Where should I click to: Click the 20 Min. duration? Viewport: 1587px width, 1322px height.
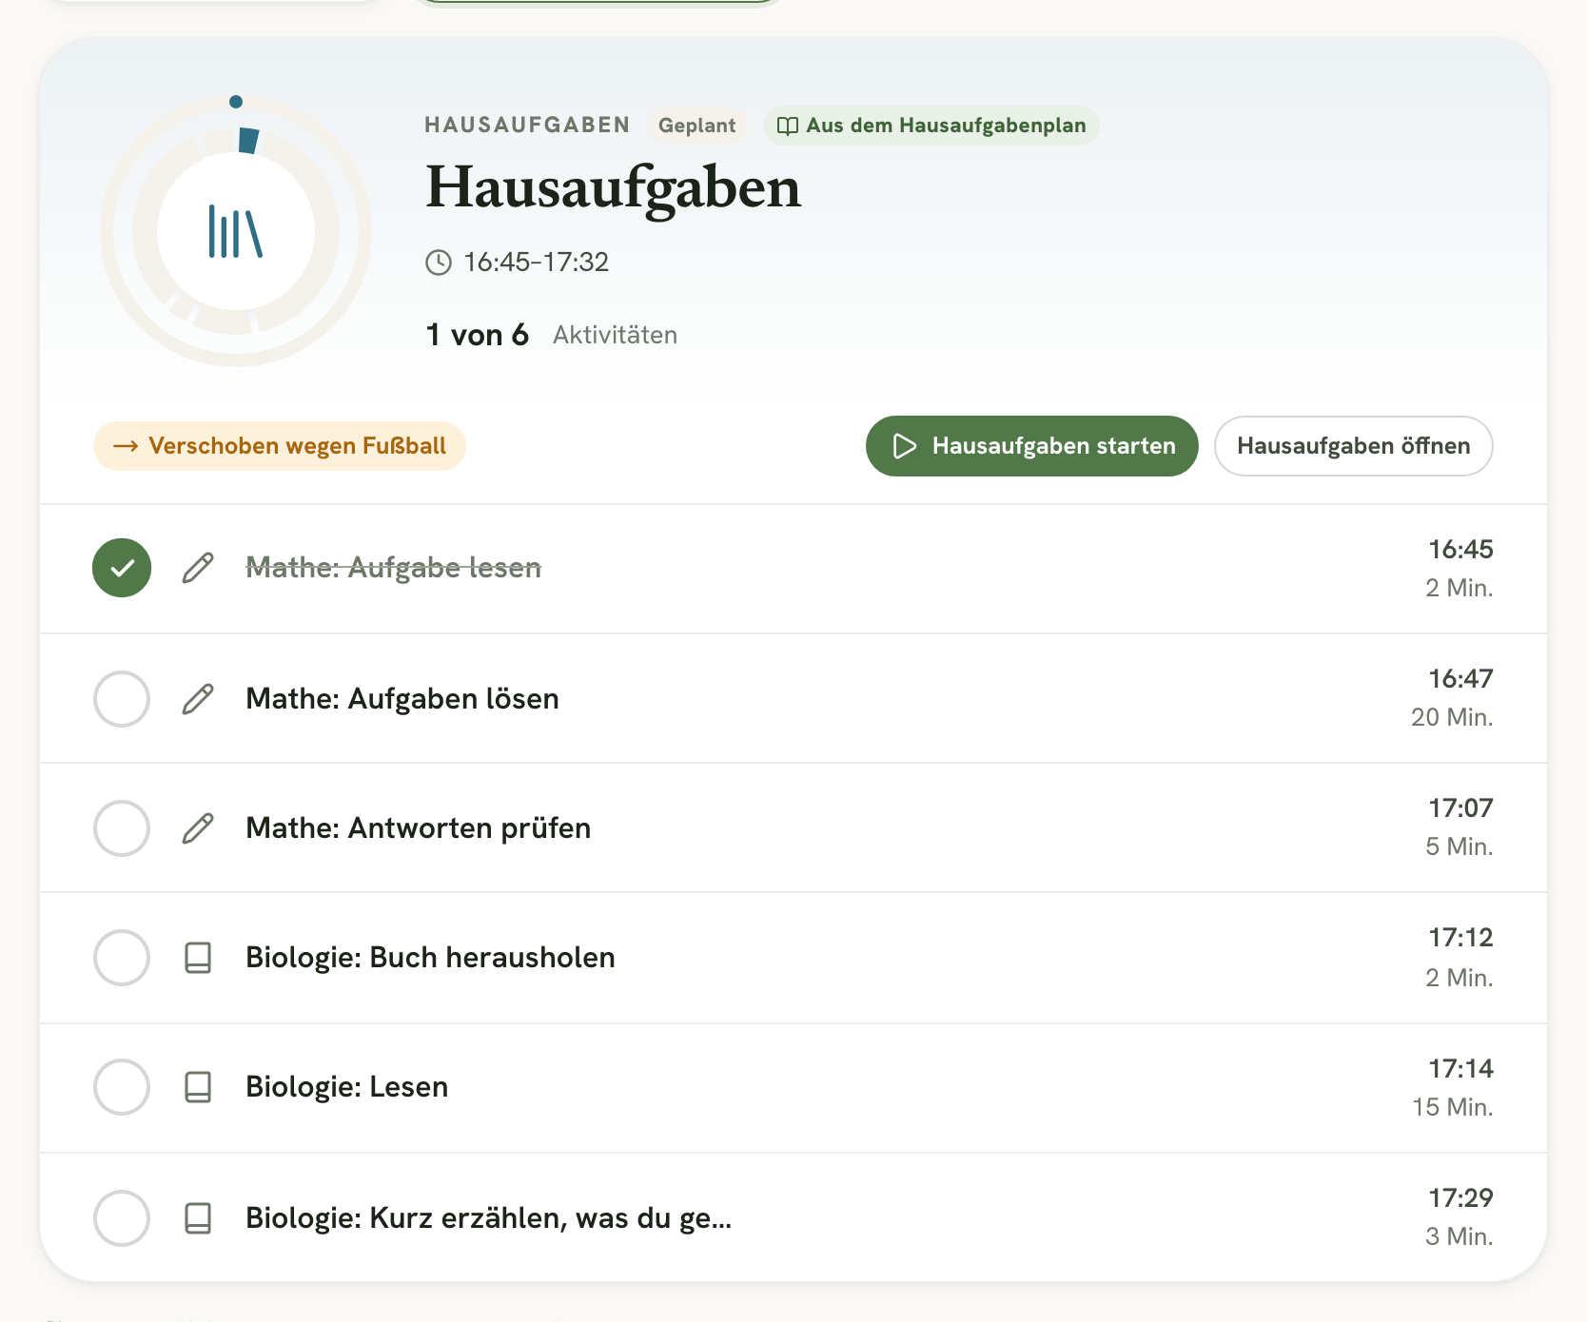[1452, 717]
